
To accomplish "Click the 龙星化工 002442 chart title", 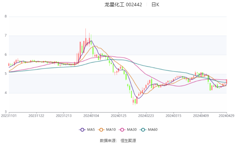I will point(123,5).
